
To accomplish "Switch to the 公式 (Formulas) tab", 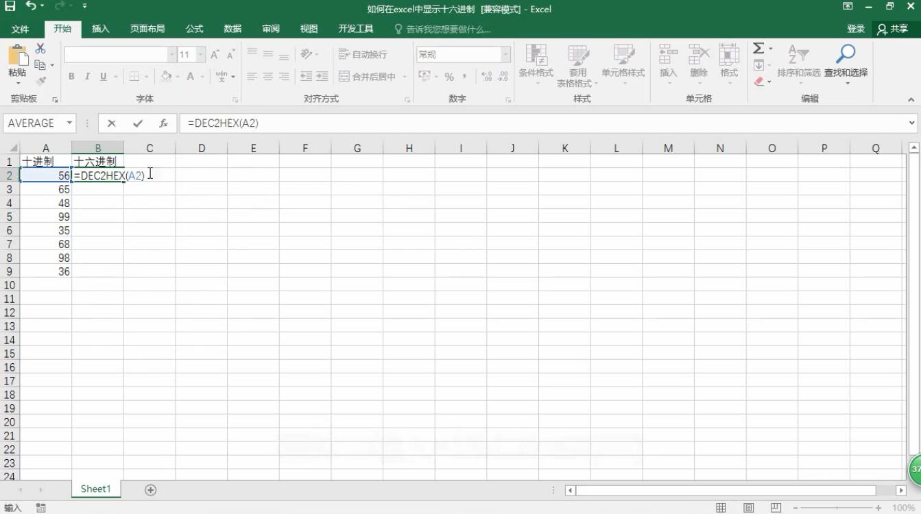I will pos(195,29).
